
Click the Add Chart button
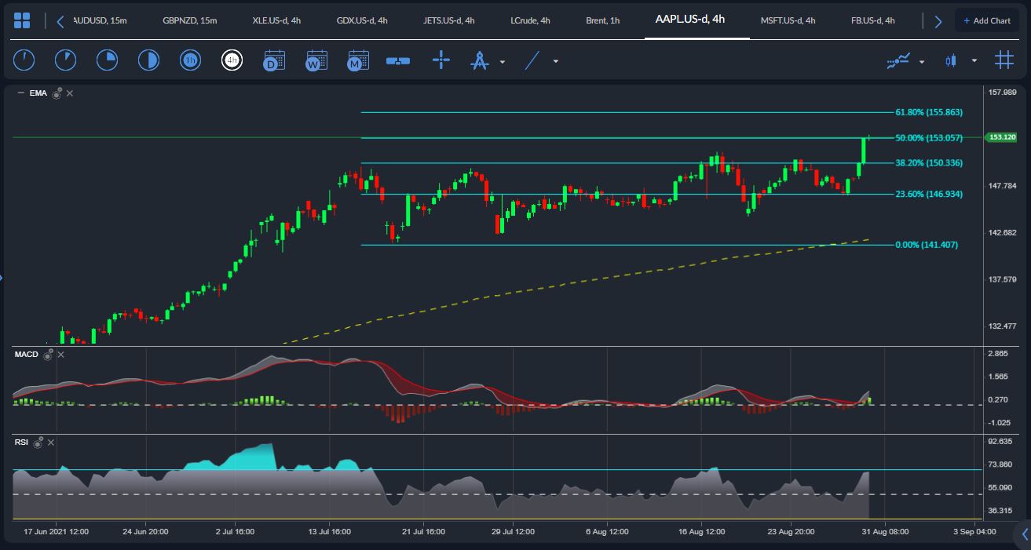coord(987,20)
